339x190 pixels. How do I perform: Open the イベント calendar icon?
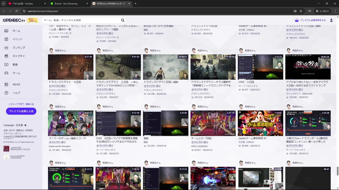tap(7, 39)
